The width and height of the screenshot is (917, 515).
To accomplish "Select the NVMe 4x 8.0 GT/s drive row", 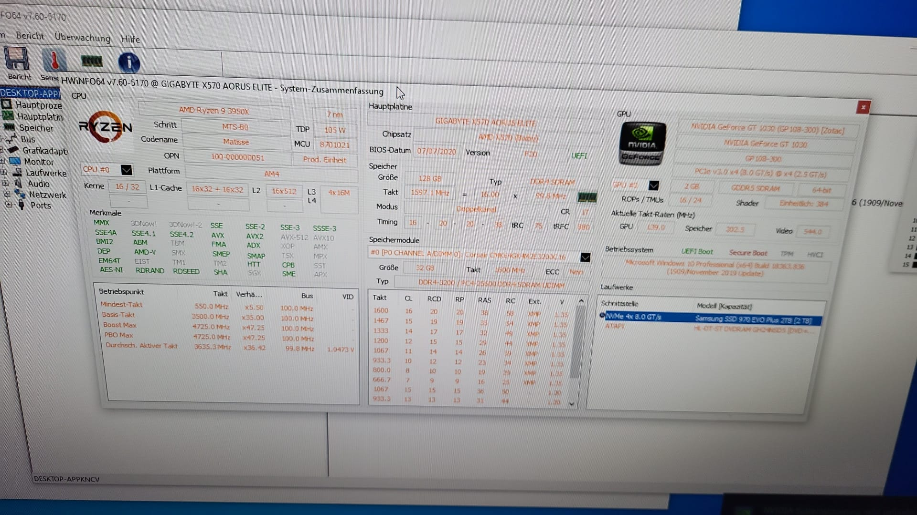I will (711, 318).
